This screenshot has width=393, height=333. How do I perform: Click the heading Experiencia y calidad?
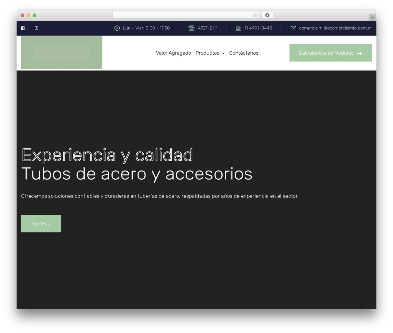[107, 155]
